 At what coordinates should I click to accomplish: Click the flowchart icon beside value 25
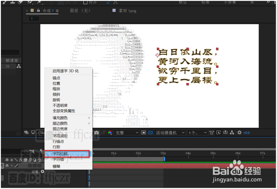[x=19, y=66]
